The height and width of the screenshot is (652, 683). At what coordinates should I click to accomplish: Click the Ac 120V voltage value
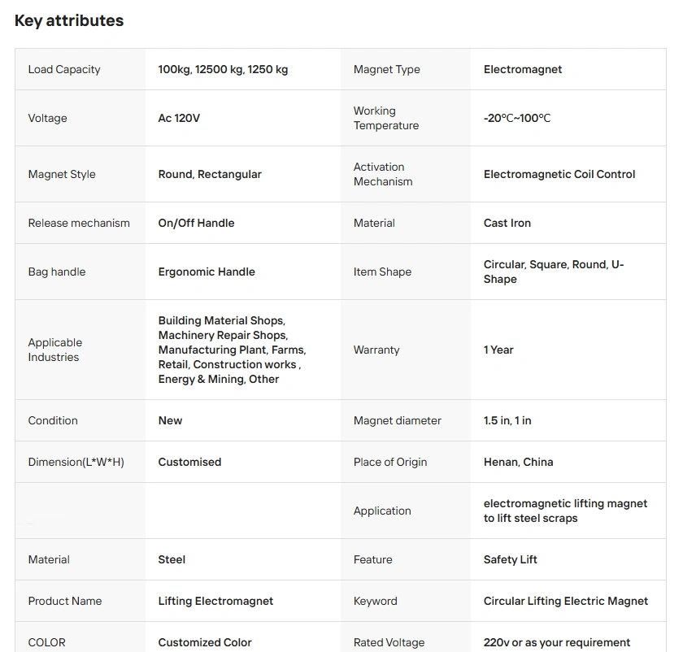point(179,118)
